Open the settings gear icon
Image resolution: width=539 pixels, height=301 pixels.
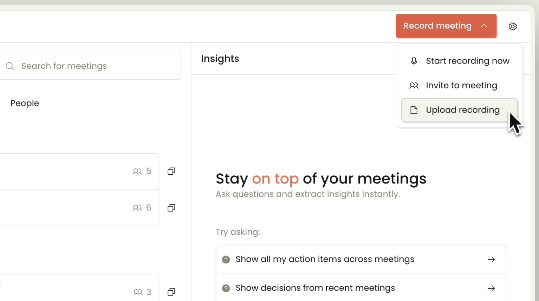[513, 26]
